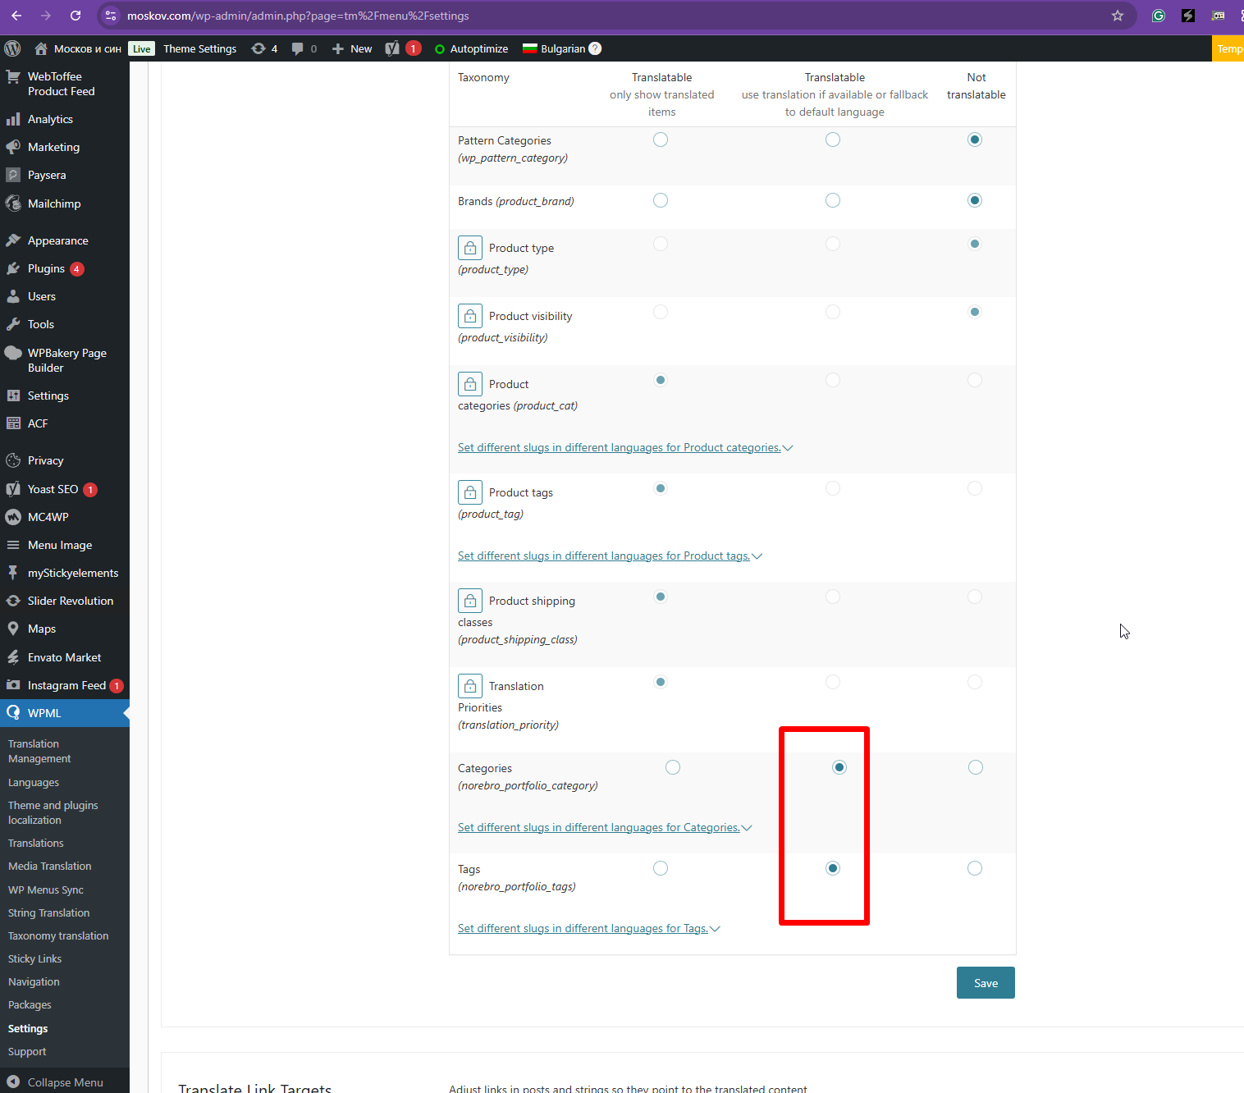The image size is (1244, 1093).
Task: Open Yoast SEO in the sidebar
Action: (x=53, y=489)
